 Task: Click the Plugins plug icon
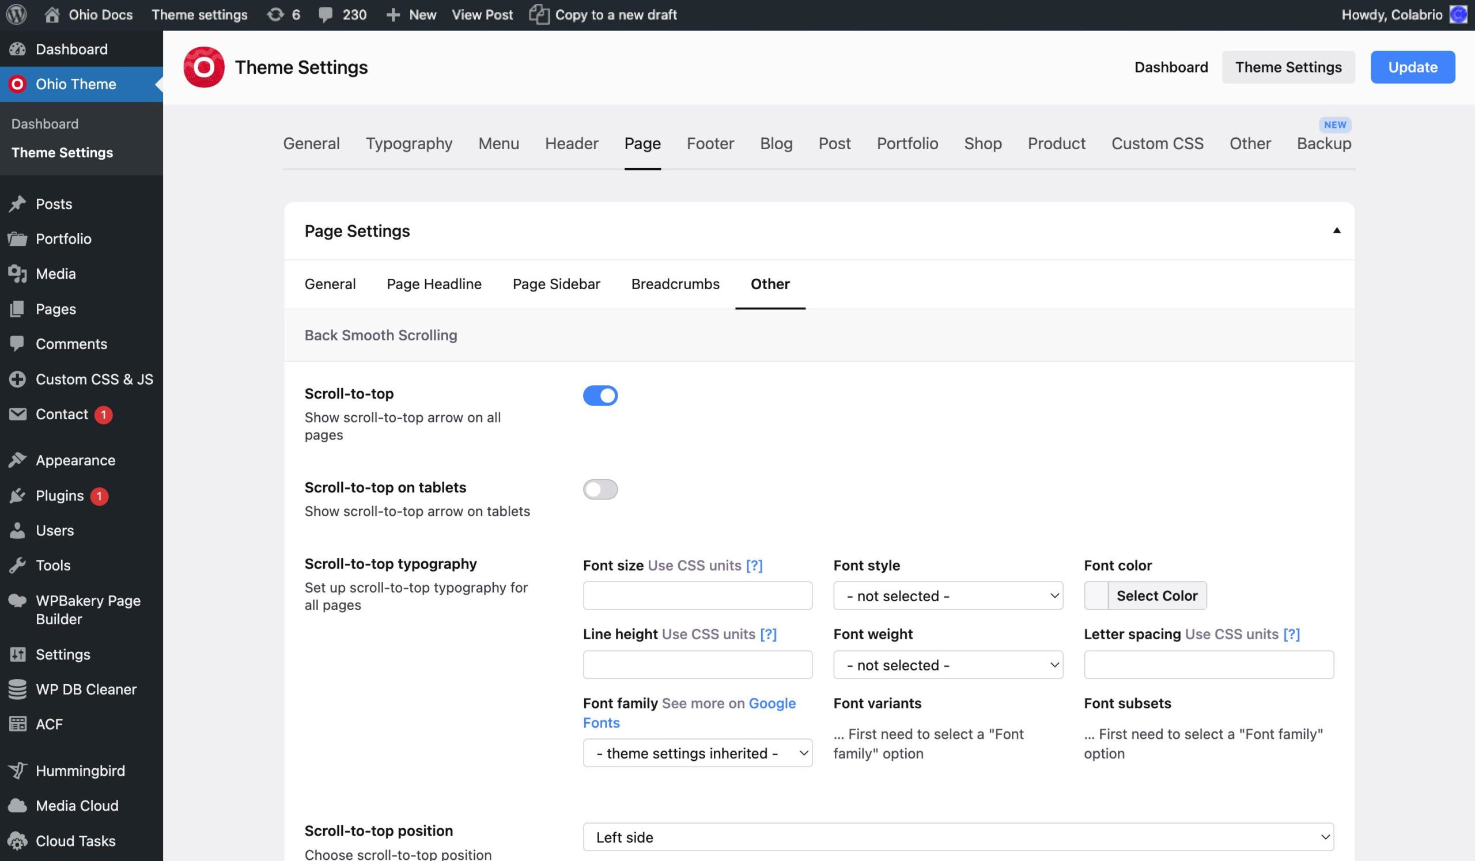coord(17,495)
